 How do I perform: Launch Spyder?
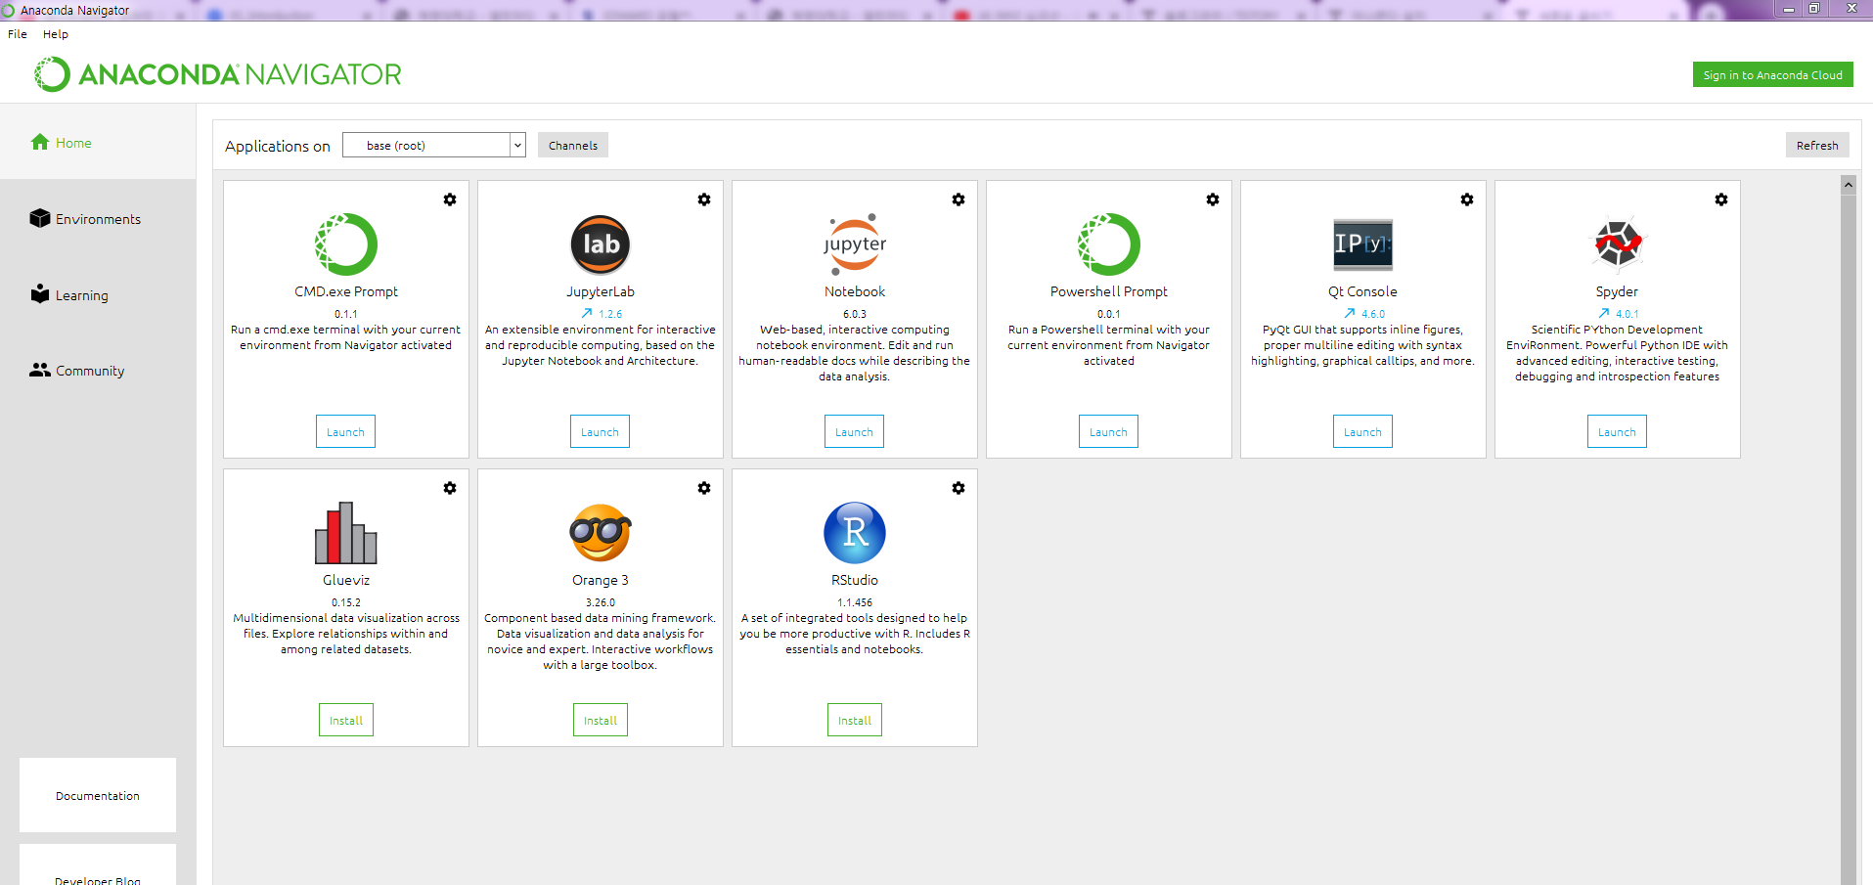1617,431
